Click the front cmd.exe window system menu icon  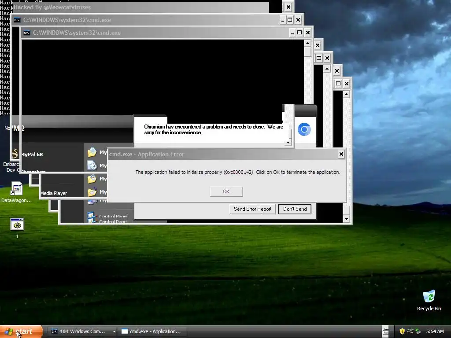[27, 33]
